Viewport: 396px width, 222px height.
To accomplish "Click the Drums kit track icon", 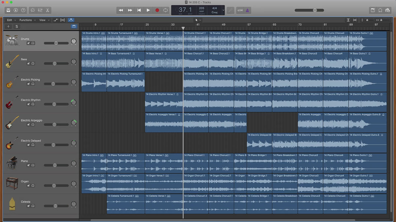I will pos(12,41).
